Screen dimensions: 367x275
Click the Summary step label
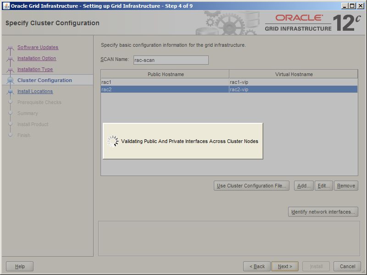[x=28, y=113]
